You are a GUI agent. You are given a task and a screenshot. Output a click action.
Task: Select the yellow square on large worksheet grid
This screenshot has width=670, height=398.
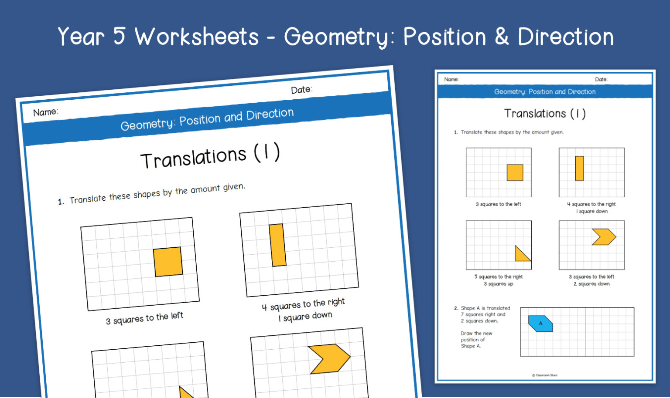pos(168,262)
